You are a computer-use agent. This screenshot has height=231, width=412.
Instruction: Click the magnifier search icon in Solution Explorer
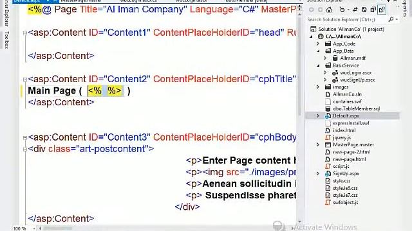[x=391, y=19]
